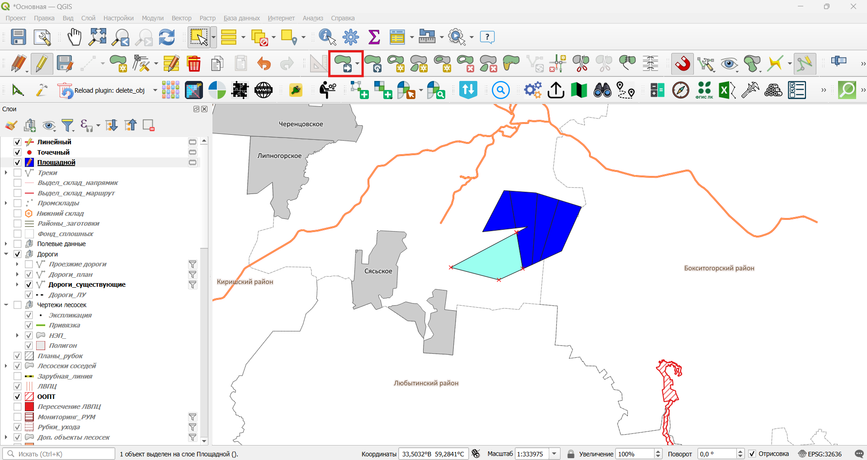Viewport: 867px width, 460px height.
Task: Expand the Полевые данные group
Action: 6,244
